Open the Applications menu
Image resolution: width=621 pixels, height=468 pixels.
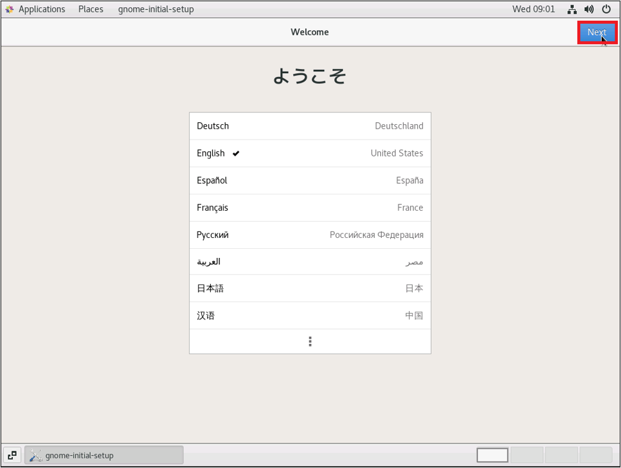(x=41, y=9)
